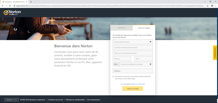Focus the Adresse électronique field

(133, 42)
